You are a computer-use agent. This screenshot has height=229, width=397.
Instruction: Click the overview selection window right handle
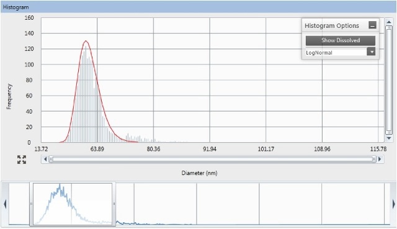coord(114,204)
